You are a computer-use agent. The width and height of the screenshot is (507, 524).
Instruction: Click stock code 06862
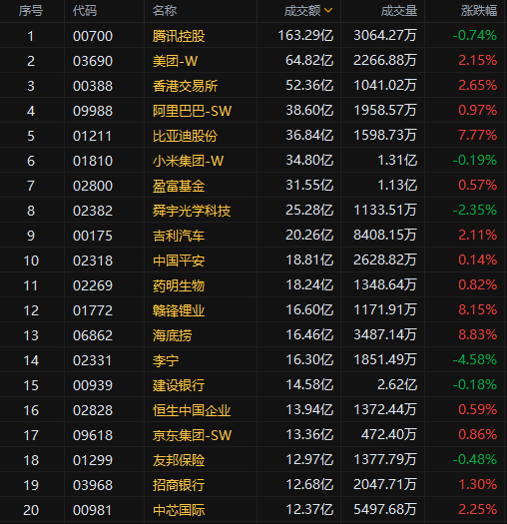tap(93, 335)
